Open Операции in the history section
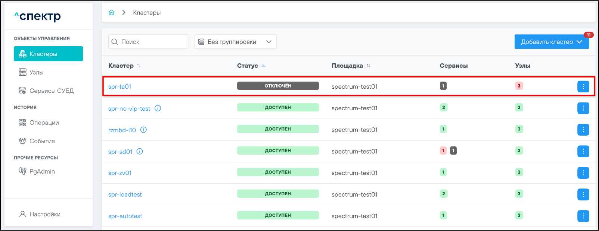 [x=44, y=123]
